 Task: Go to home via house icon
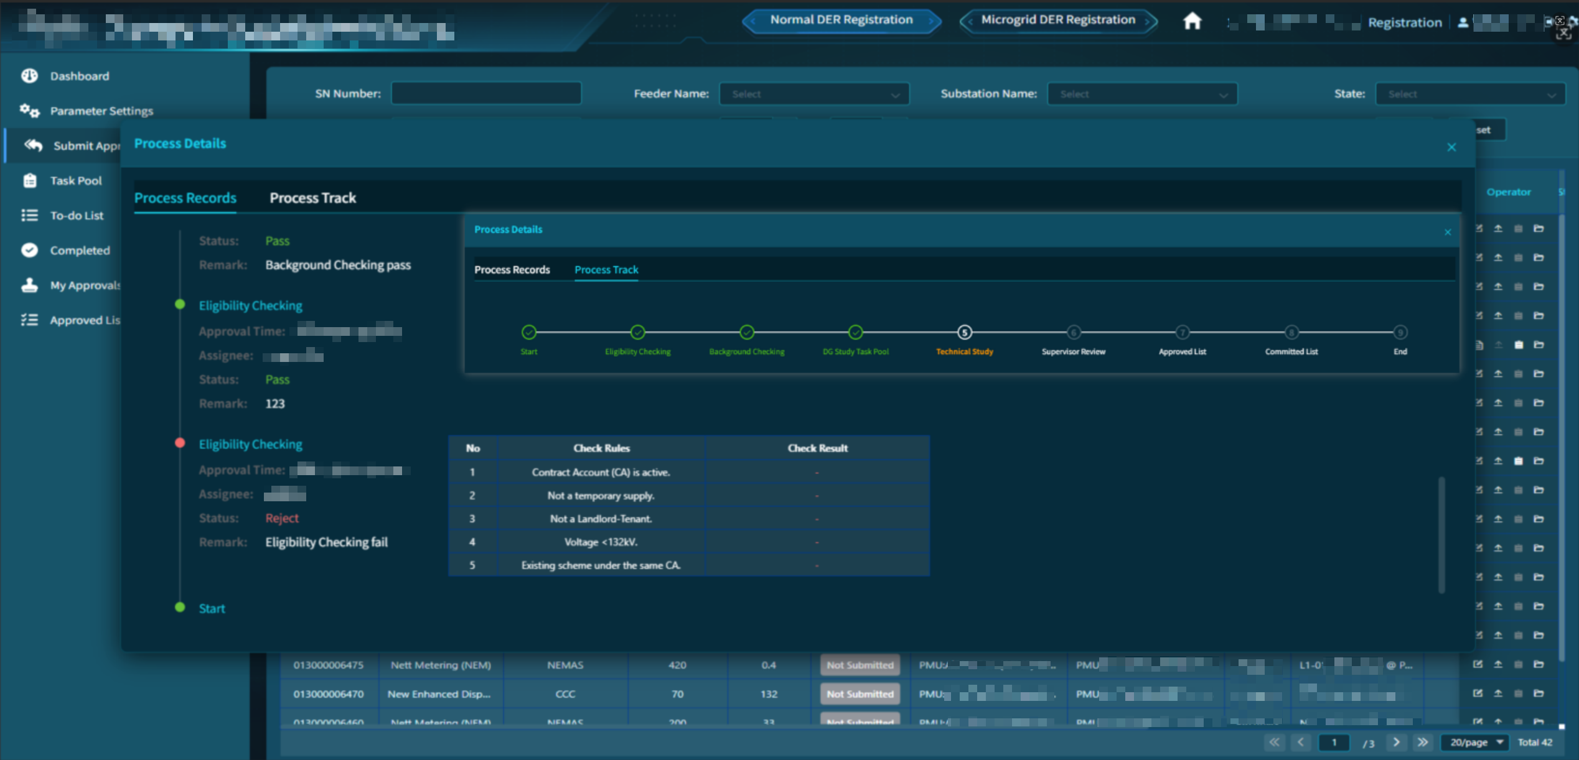(1192, 21)
